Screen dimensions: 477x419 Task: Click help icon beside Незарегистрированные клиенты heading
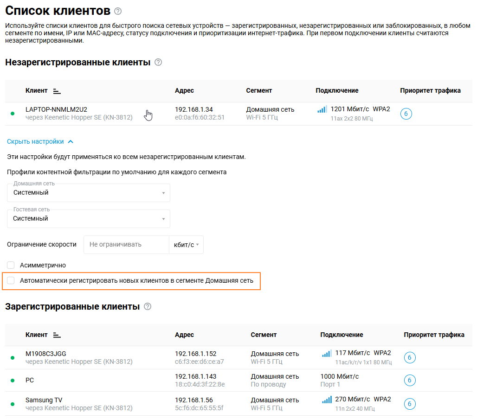tap(158, 62)
